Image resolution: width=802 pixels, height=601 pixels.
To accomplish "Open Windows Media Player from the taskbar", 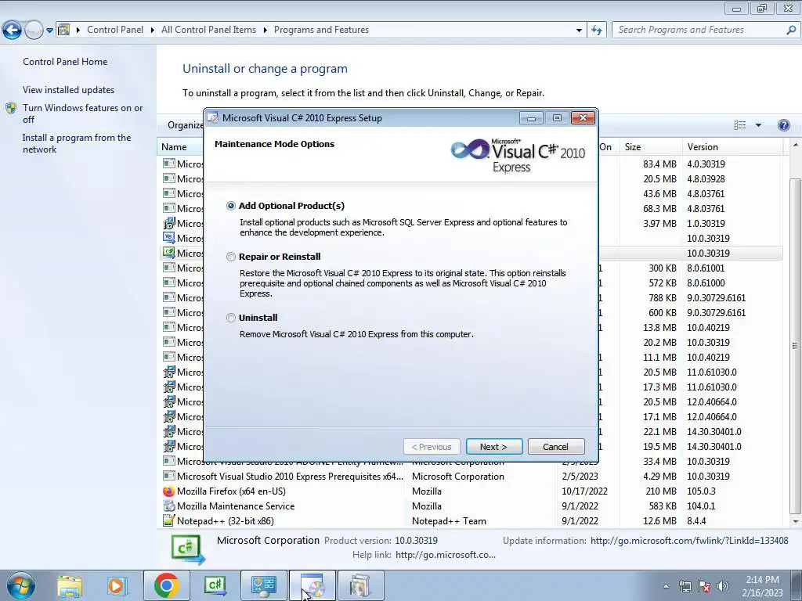I will [x=116, y=586].
